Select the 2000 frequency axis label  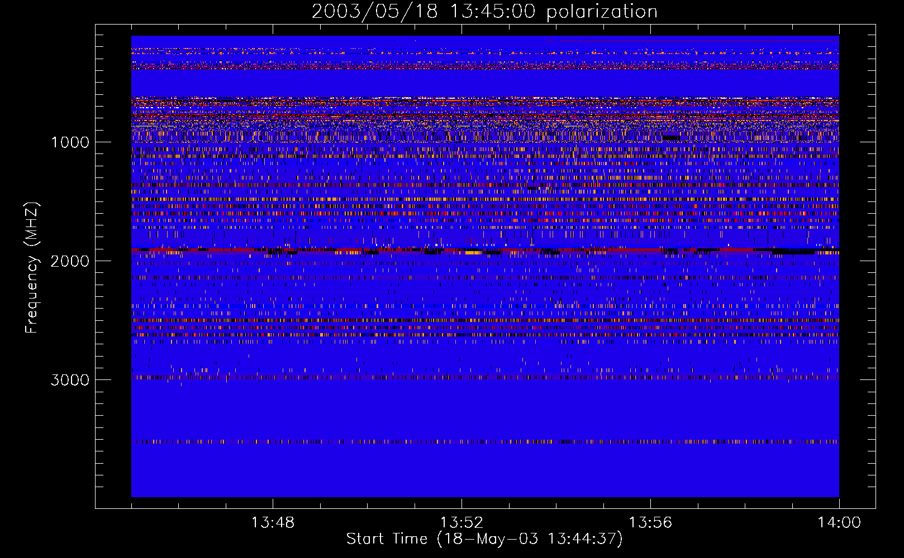(70, 261)
